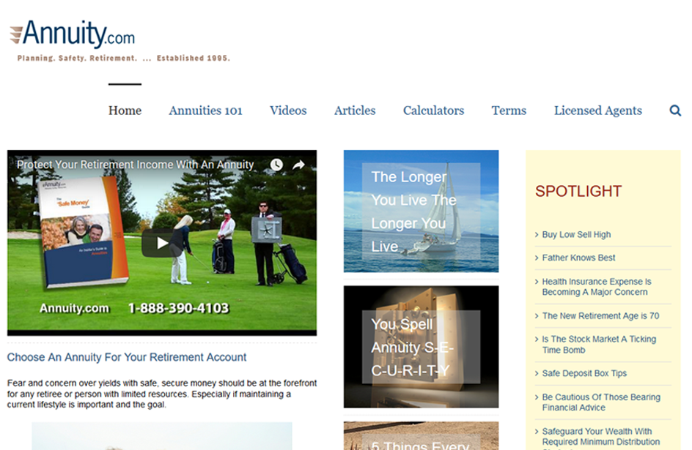The height and width of the screenshot is (450, 692).
Task: Click the Annuity.com logo
Action: pos(73,34)
